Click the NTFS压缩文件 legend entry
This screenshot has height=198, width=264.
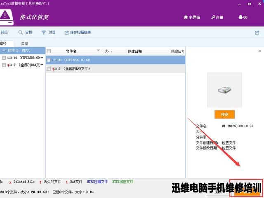[97, 182]
